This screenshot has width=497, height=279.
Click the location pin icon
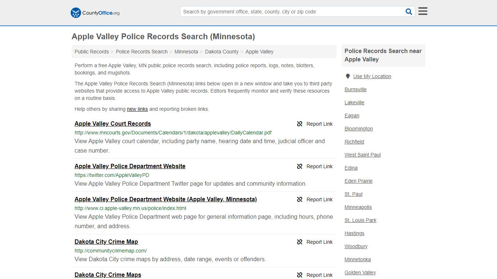click(348, 76)
